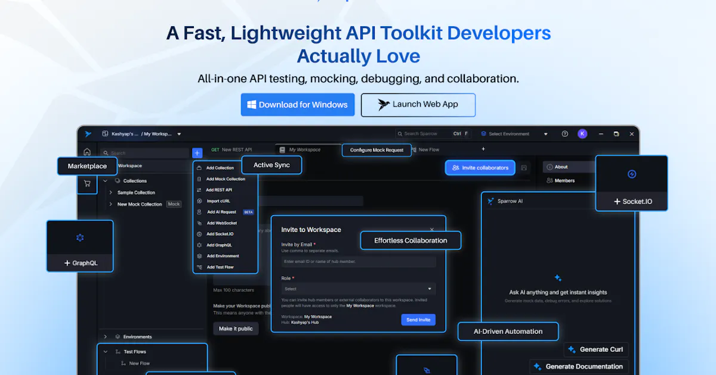
Task: Click the Mock badge next to New Mock Collection
Action: (x=174, y=204)
